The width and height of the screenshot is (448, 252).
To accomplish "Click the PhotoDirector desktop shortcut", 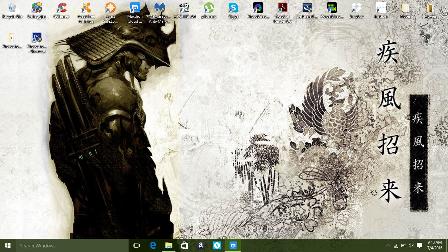I will pyautogui.click(x=258, y=10).
